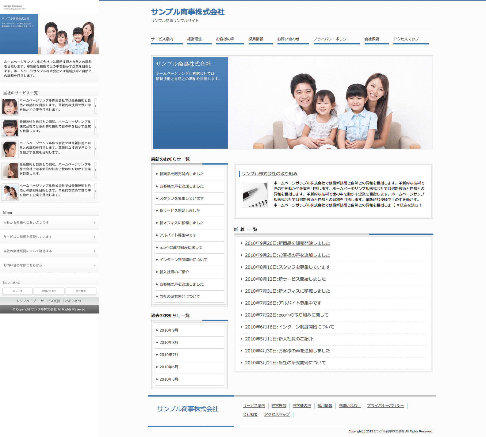
Task: Open the 2010年9月26日 new product news link
Action: click(287, 243)
